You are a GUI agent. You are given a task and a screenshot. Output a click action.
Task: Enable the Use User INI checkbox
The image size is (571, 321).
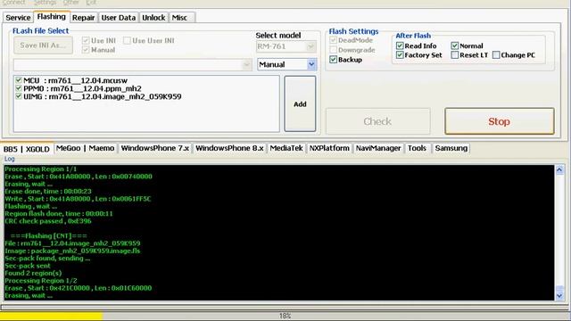point(127,40)
